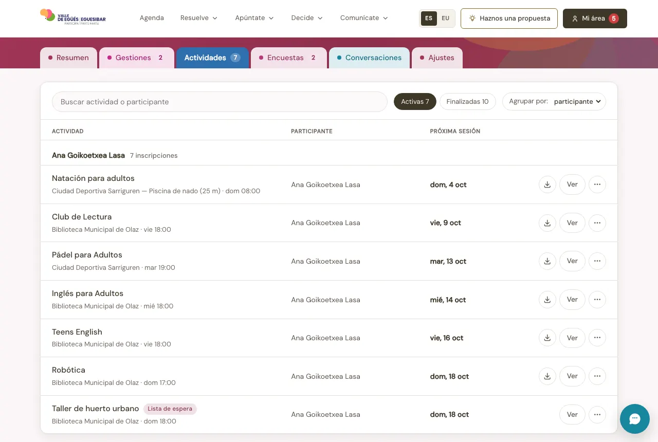
Task: Click the PARTICIPANTE column header
Action: [x=312, y=131]
